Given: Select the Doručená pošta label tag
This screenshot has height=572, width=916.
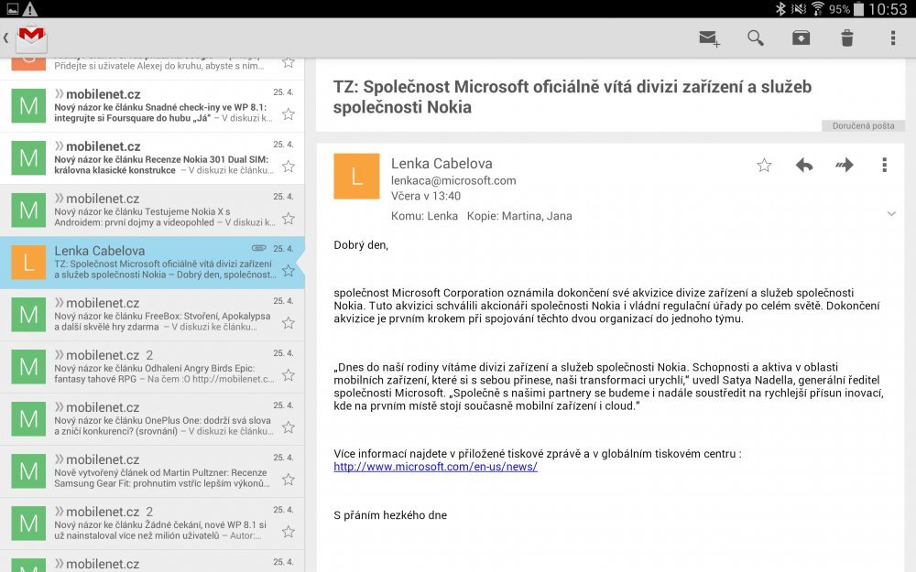Looking at the screenshot, I should coord(862,125).
